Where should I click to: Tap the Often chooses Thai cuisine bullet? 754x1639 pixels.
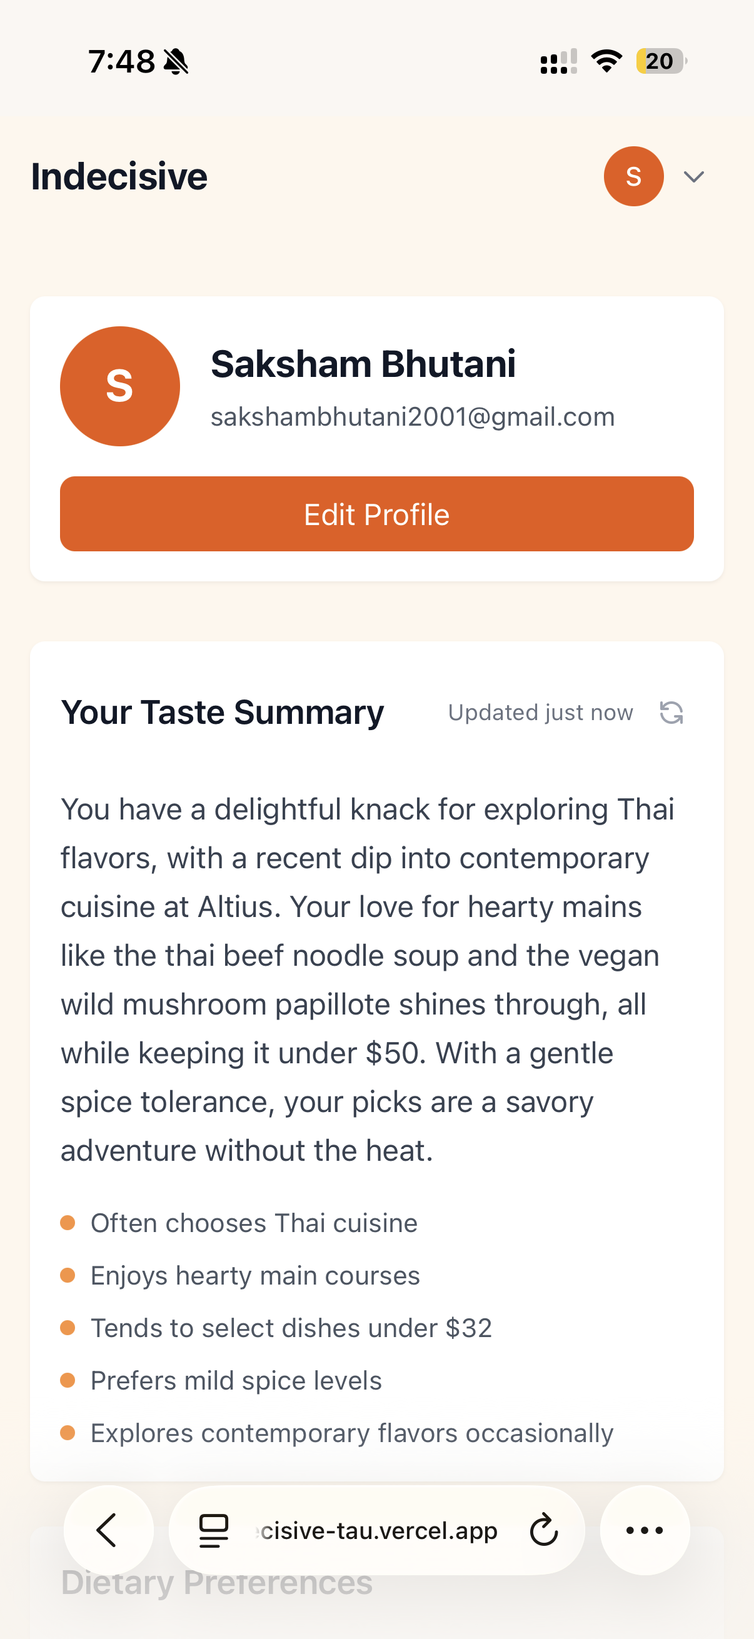tap(254, 1223)
